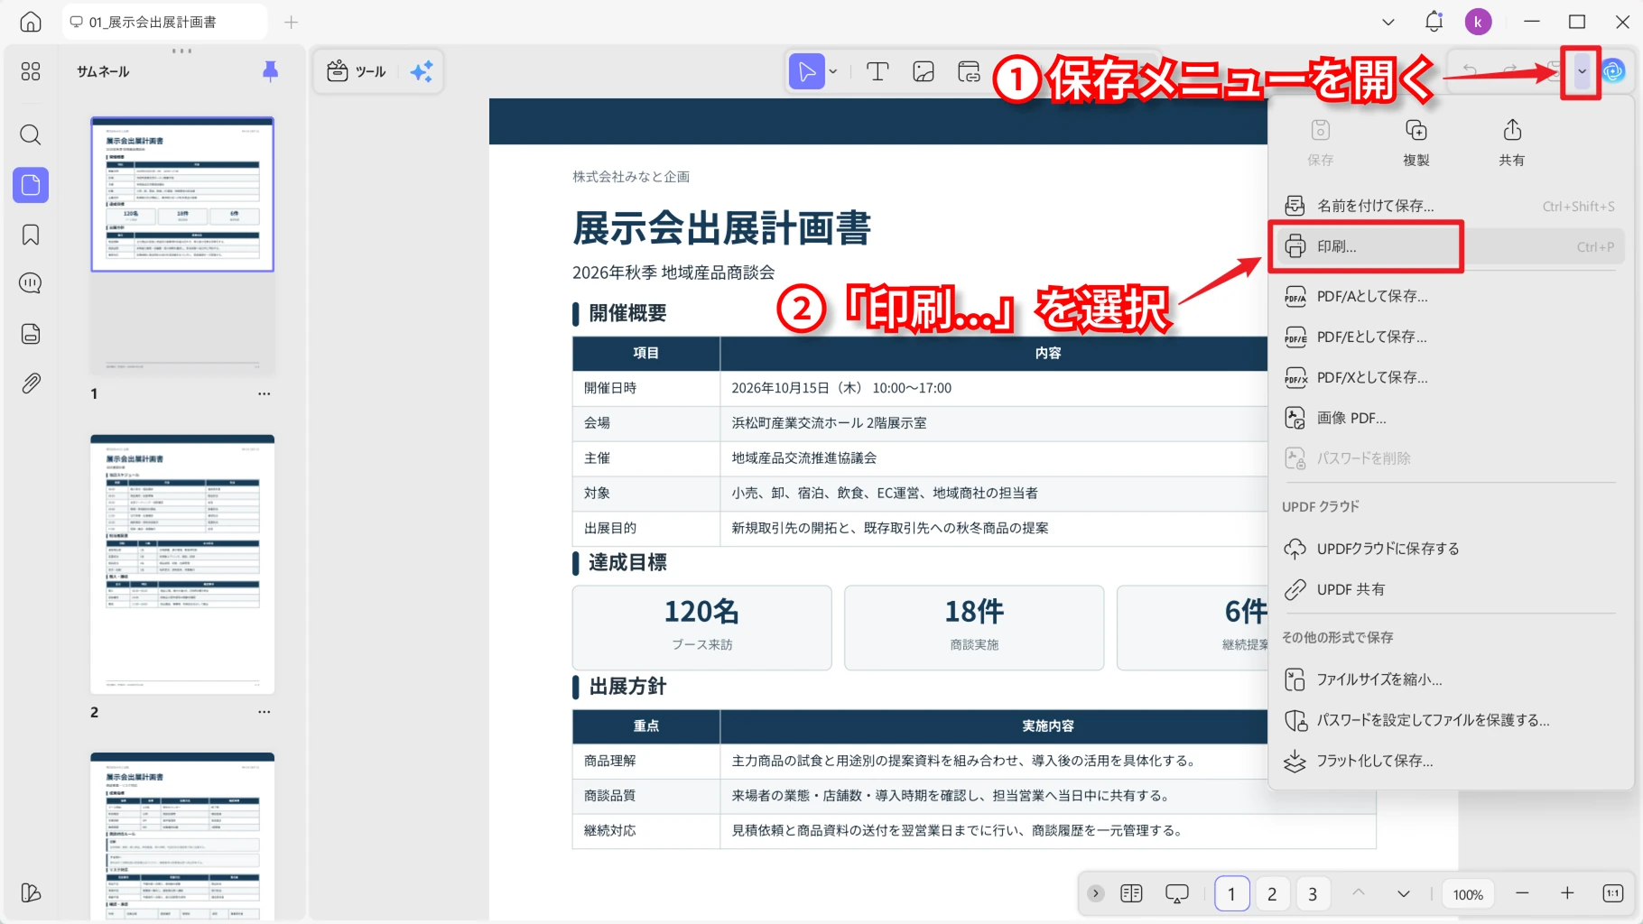Select UPDFクラウドに保存する menu entry

click(x=1449, y=549)
